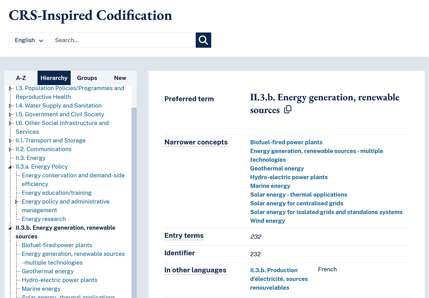Click the search magnifier icon
Image resolution: width=429 pixels, height=298 pixels.
[x=203, y=40]
